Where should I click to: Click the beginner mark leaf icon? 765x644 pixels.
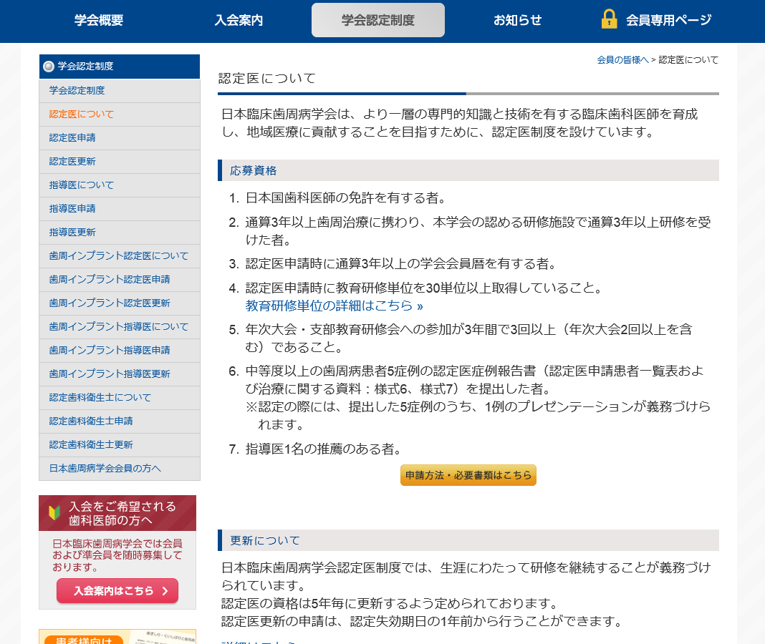click(54, 512)
